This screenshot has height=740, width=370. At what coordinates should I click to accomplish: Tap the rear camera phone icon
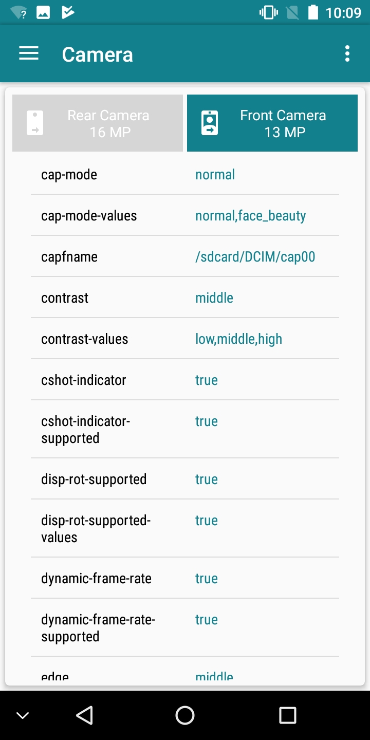tap(35, 123)
